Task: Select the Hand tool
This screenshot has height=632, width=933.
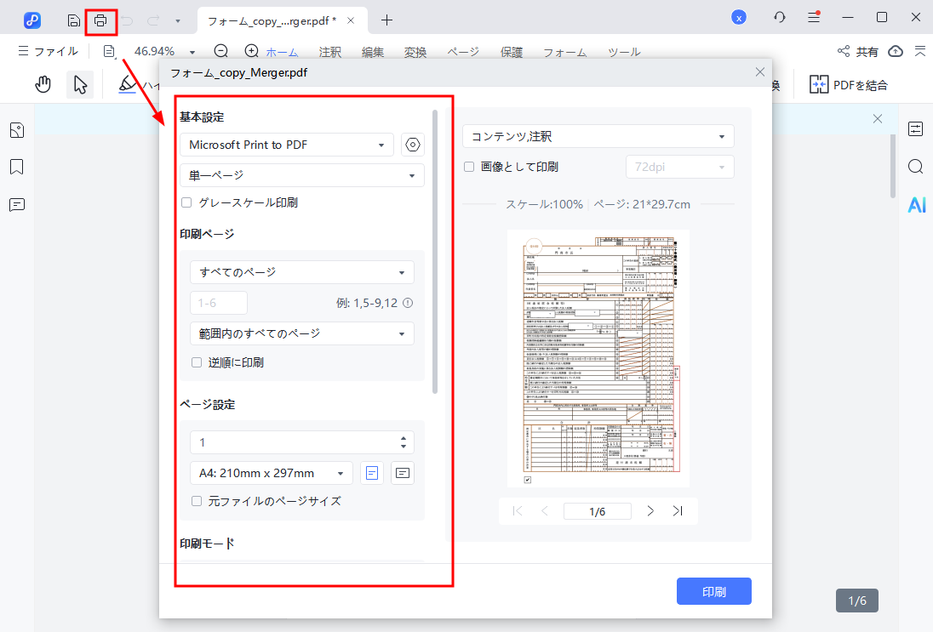Action: [x=43, y=84]
